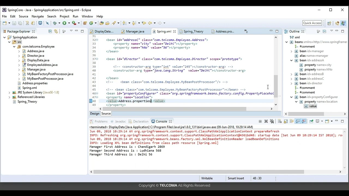Screen dimensions: 349x196
Task: Click Remove All Terminated Launches icon
Action: [x=272, y=121]
